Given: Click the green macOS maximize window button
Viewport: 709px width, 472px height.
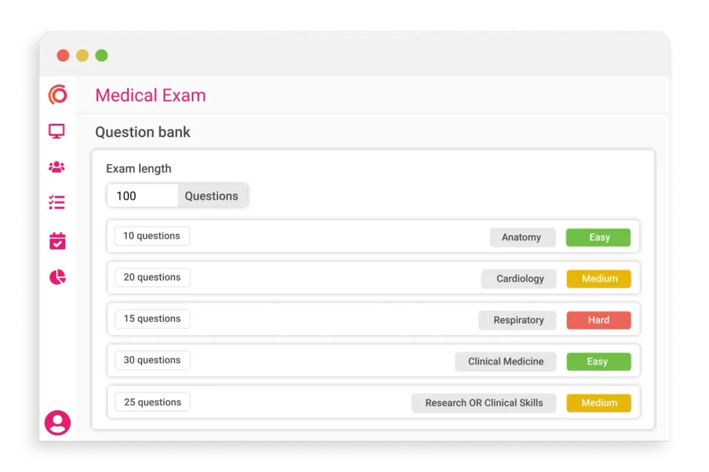Looking at the screenshot, I should (x=102, y=55).
